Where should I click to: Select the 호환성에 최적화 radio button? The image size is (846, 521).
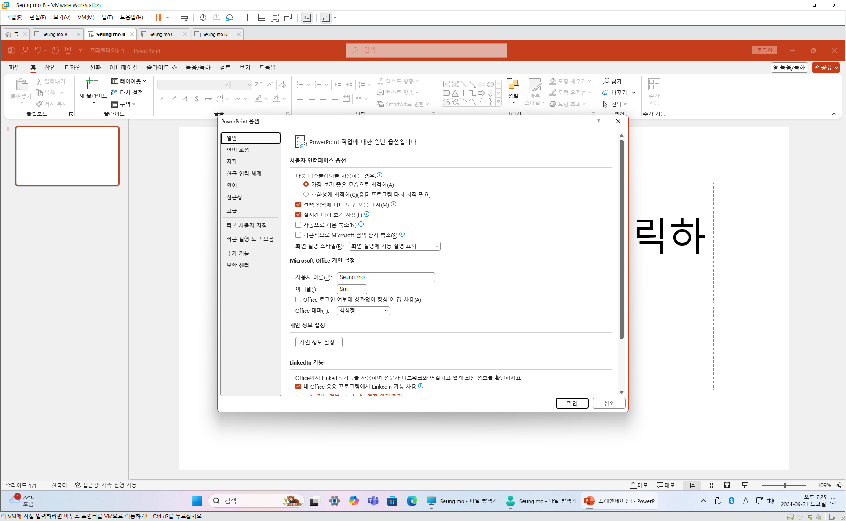coord(306,194)
